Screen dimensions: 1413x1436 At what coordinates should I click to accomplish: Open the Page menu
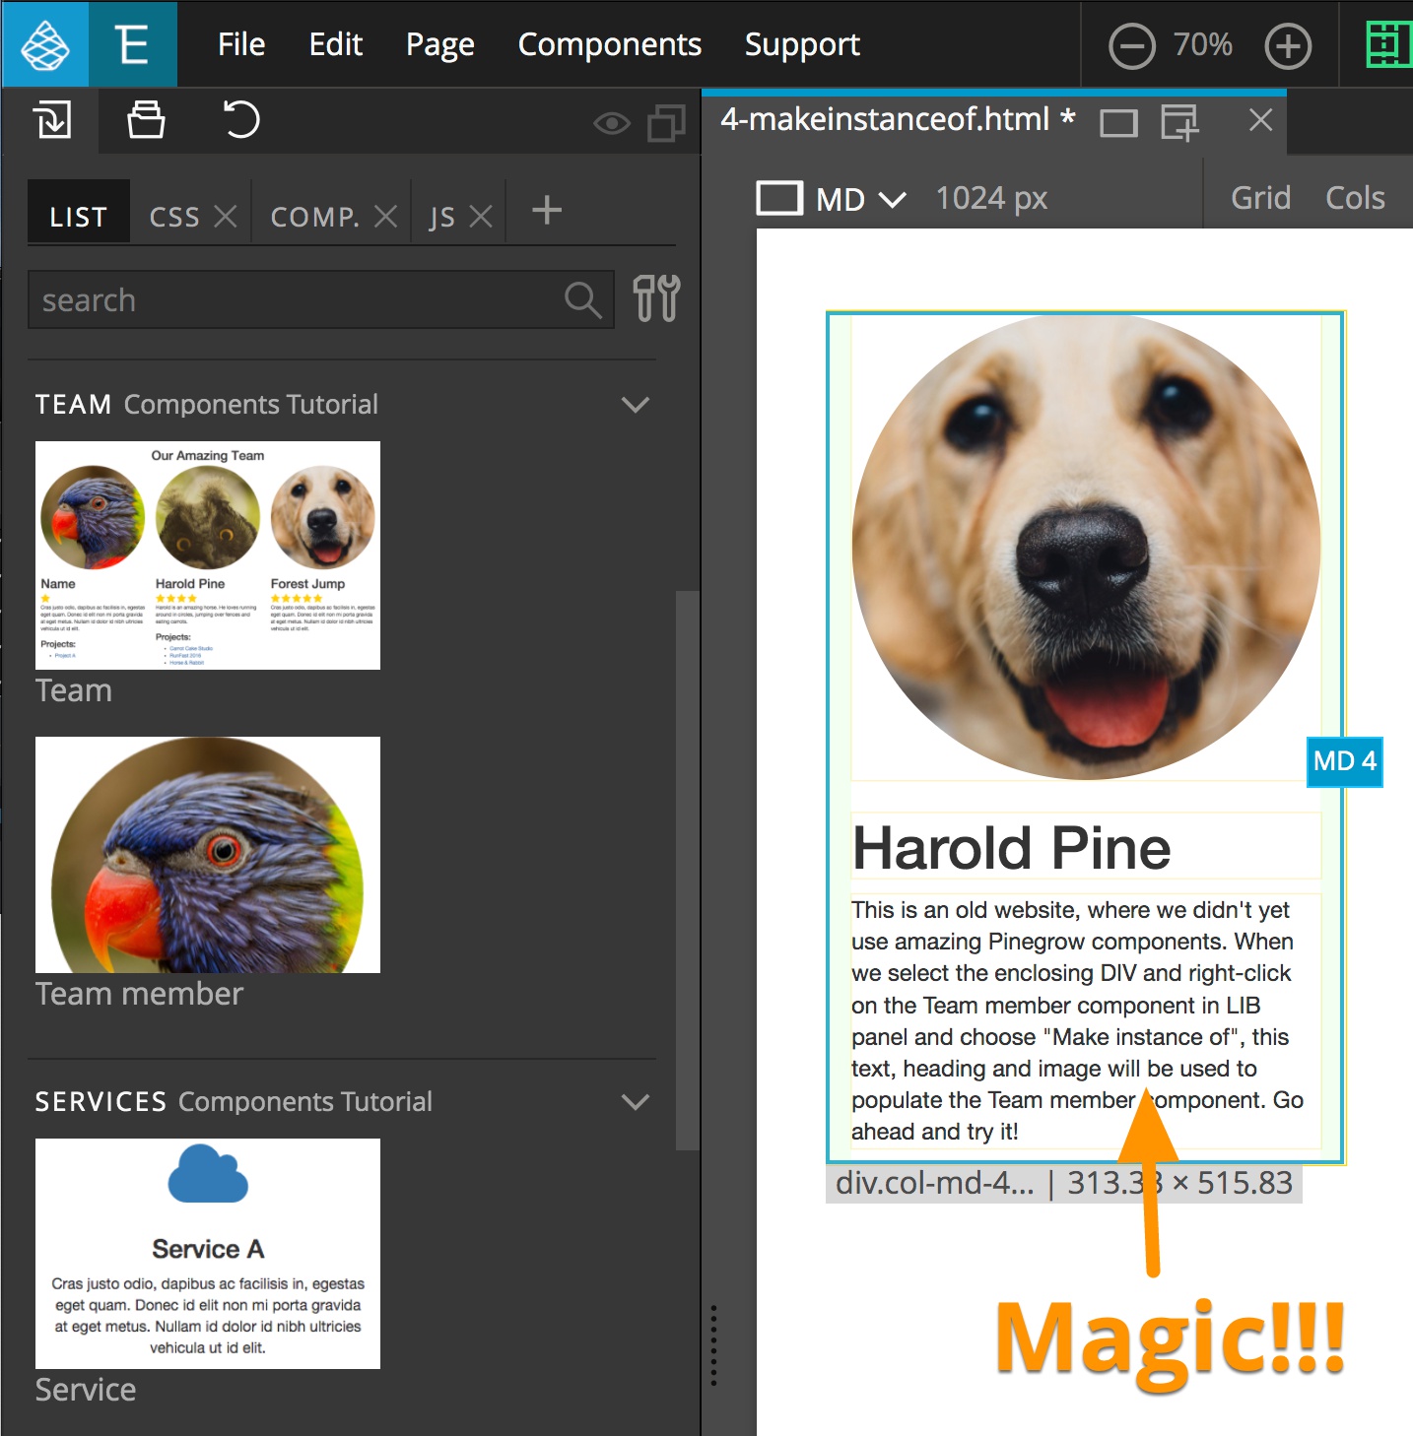coord(440,44)
